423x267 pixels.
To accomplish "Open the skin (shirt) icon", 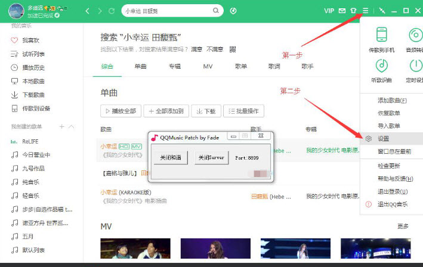I will [x=353, y=11].
